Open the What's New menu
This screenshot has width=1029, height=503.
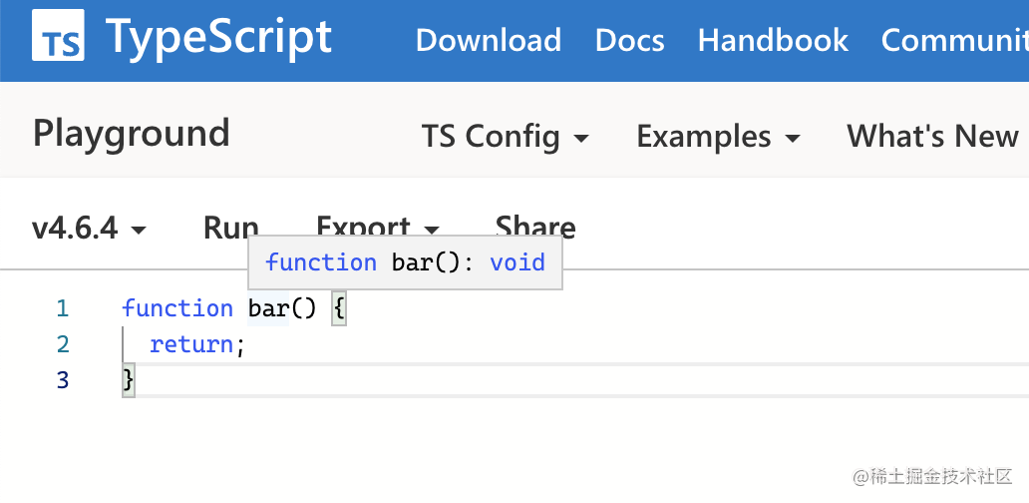coord(933,137)
